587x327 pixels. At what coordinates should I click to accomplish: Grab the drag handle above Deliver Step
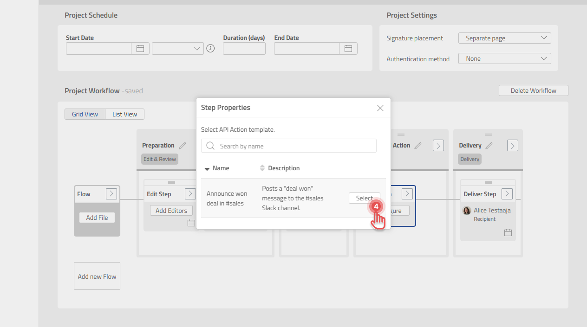(488, 182)
